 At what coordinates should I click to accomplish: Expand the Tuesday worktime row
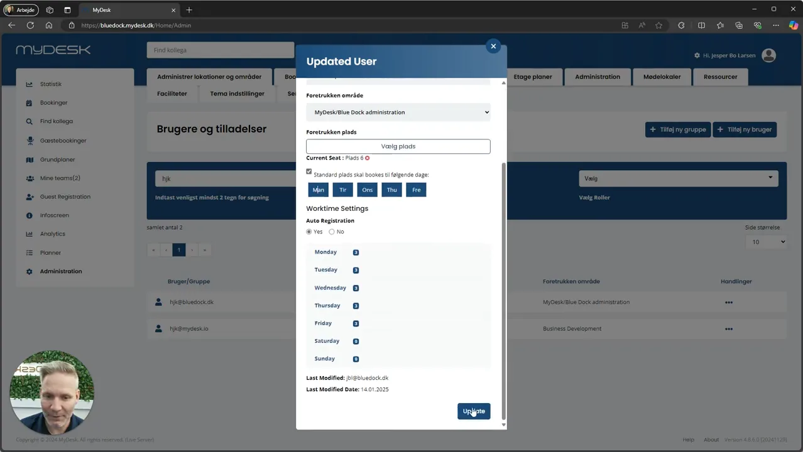click(x=398, y=270)
